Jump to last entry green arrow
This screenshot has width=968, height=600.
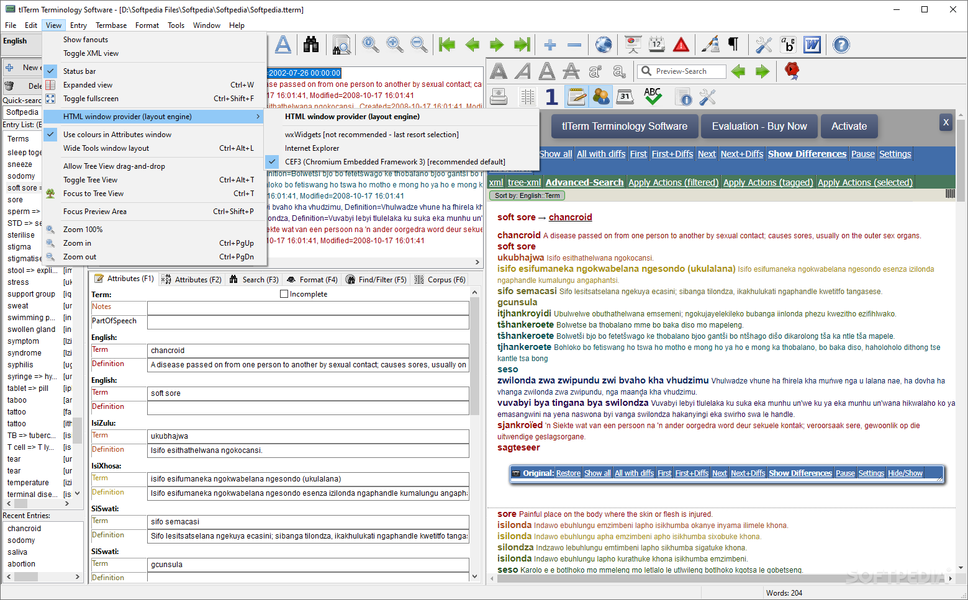(522, 45)
